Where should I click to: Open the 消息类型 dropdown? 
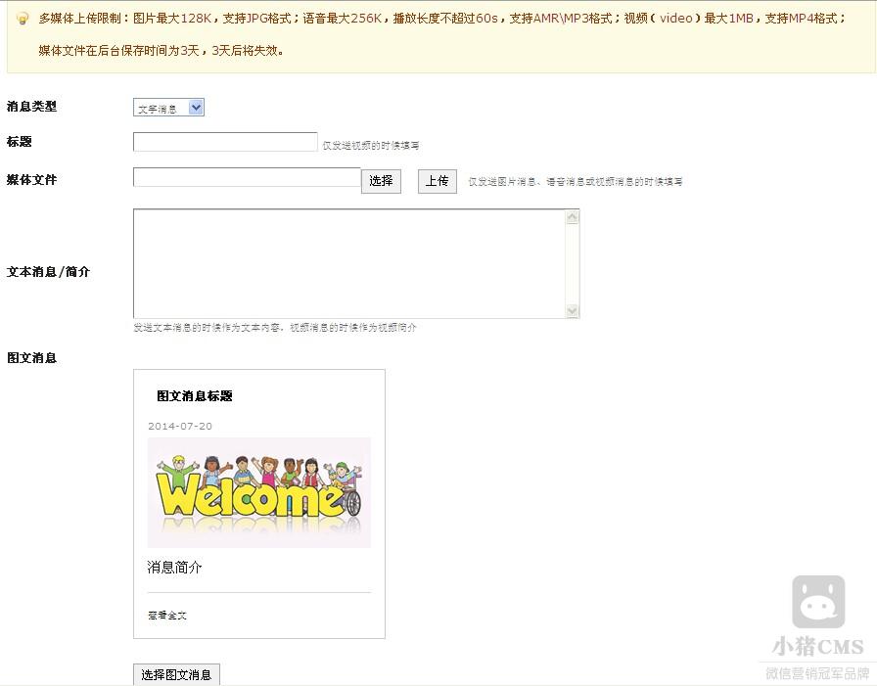click(x=168, y=108)
